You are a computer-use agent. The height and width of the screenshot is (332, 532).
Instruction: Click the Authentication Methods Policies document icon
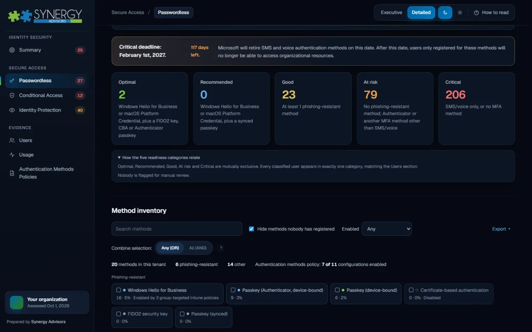click(12, 173)
